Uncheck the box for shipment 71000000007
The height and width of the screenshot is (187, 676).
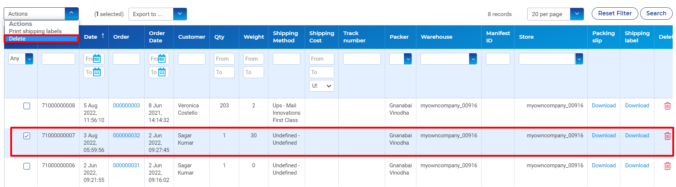(x=27, y=136)
